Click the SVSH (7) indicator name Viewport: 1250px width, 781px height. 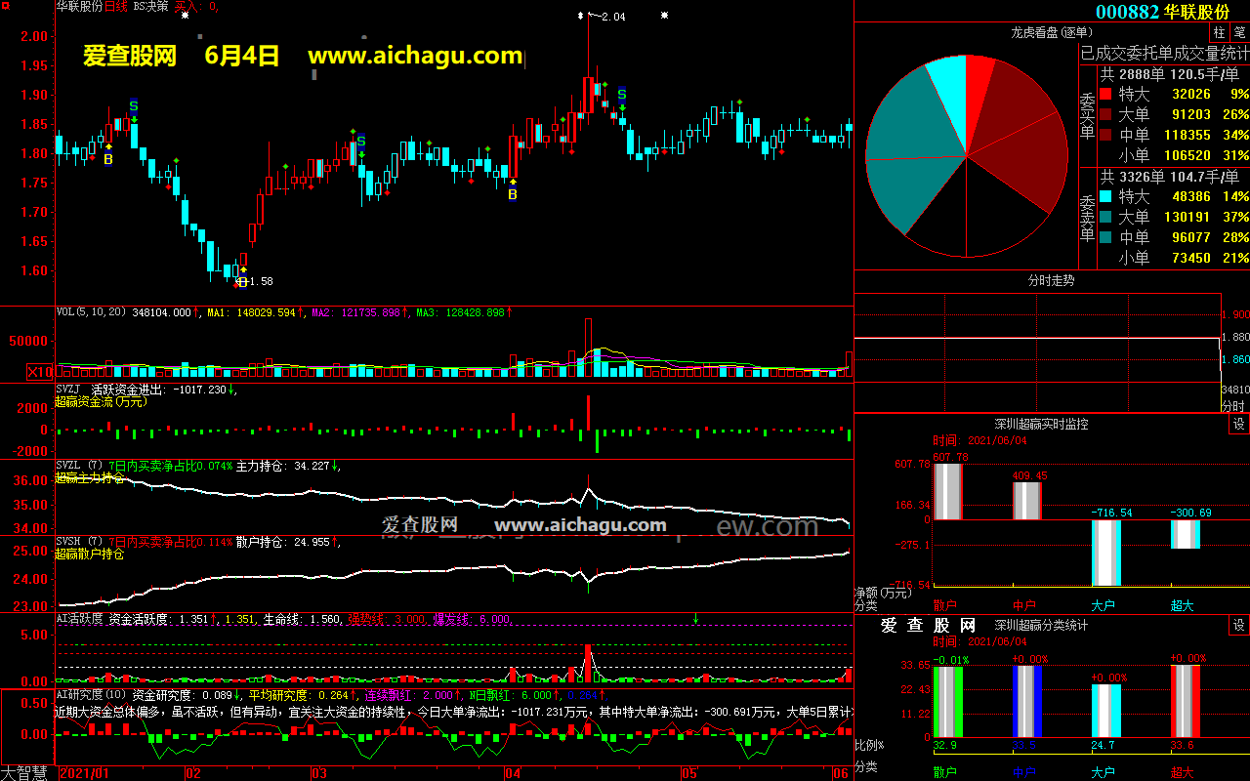click(79, 542)
